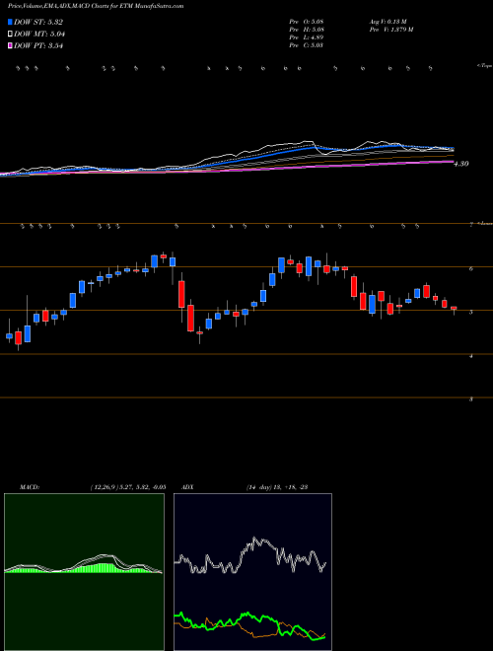The width and height of the screenshot is (493, 651).
Task: Select the 'Pre O: 5.08' open value
Action: click(307, 22)
